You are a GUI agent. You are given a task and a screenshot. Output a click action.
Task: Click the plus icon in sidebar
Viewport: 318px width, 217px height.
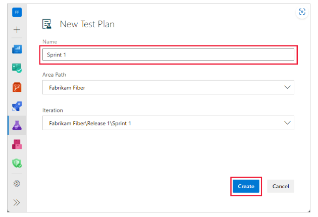(17, 30)
